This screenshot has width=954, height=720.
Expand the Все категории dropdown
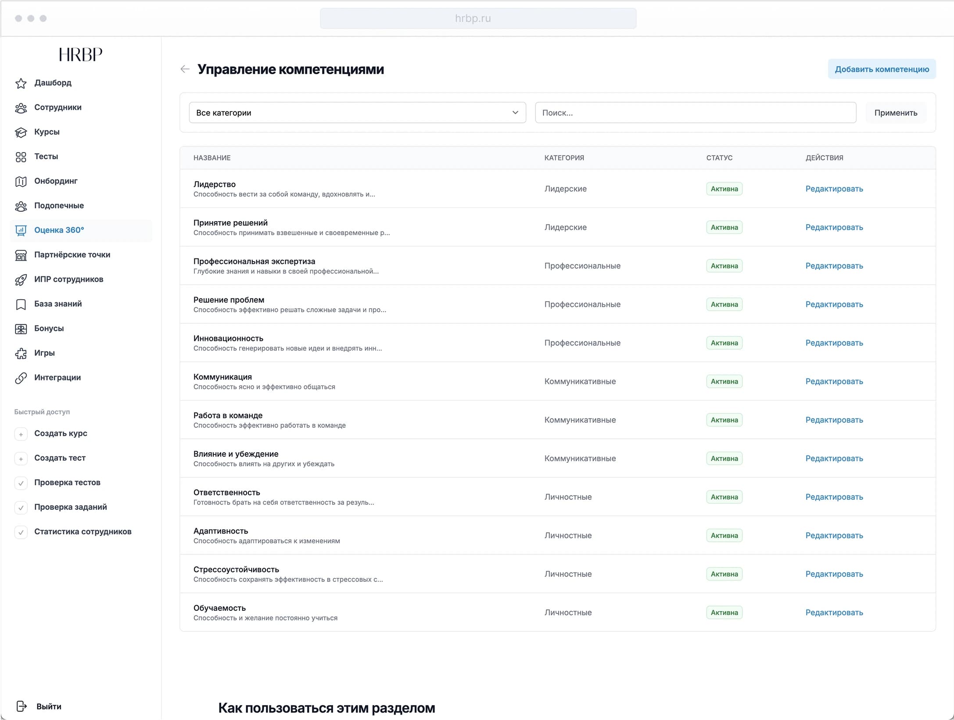pos(357,113)
